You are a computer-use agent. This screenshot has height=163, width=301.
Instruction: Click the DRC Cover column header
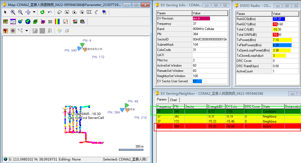point(253,107)
